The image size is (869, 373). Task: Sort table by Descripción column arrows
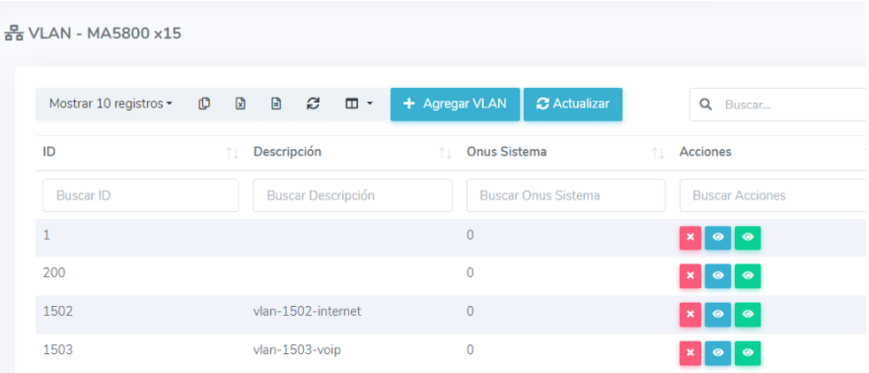coord(445,152)
